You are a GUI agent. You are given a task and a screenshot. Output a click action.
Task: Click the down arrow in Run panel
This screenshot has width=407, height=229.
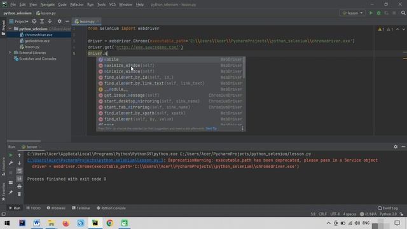pyautogui.click(x=19, y=163)
